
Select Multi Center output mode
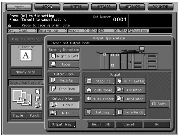[100, 99]
